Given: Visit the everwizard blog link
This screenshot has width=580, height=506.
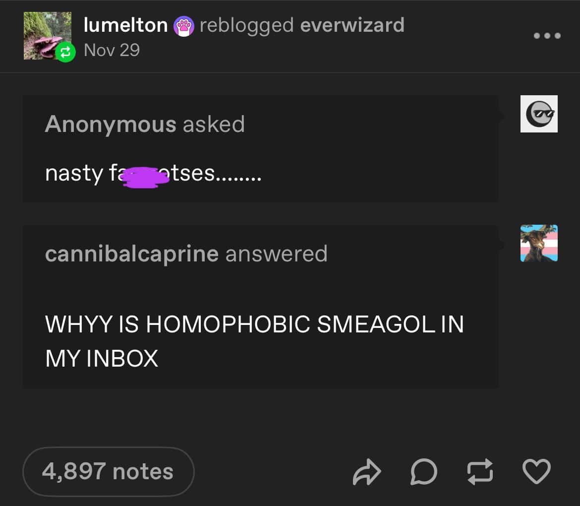Looking at the screenshot, I should click(x=352, y=25).
